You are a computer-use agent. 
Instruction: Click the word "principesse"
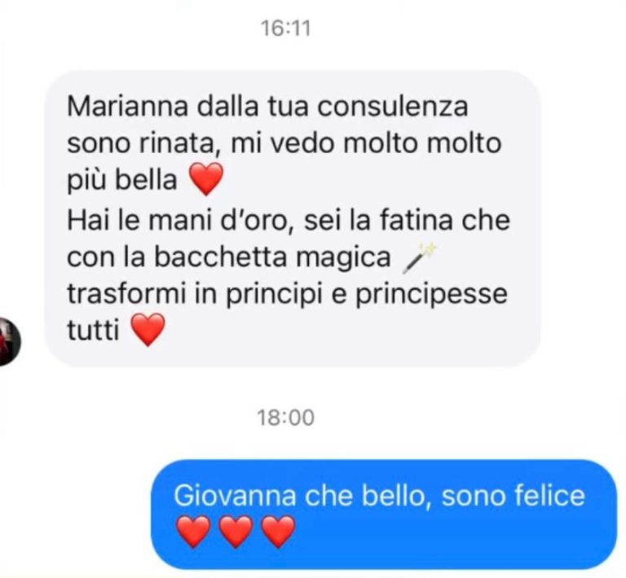(x=431, y=295)
